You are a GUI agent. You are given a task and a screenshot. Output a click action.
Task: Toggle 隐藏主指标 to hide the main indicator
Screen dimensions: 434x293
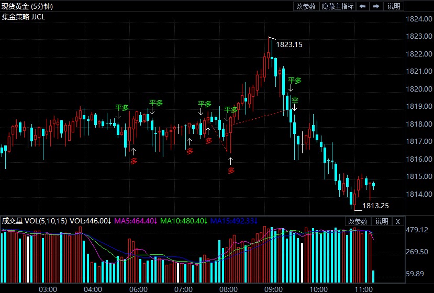[338, 6]
